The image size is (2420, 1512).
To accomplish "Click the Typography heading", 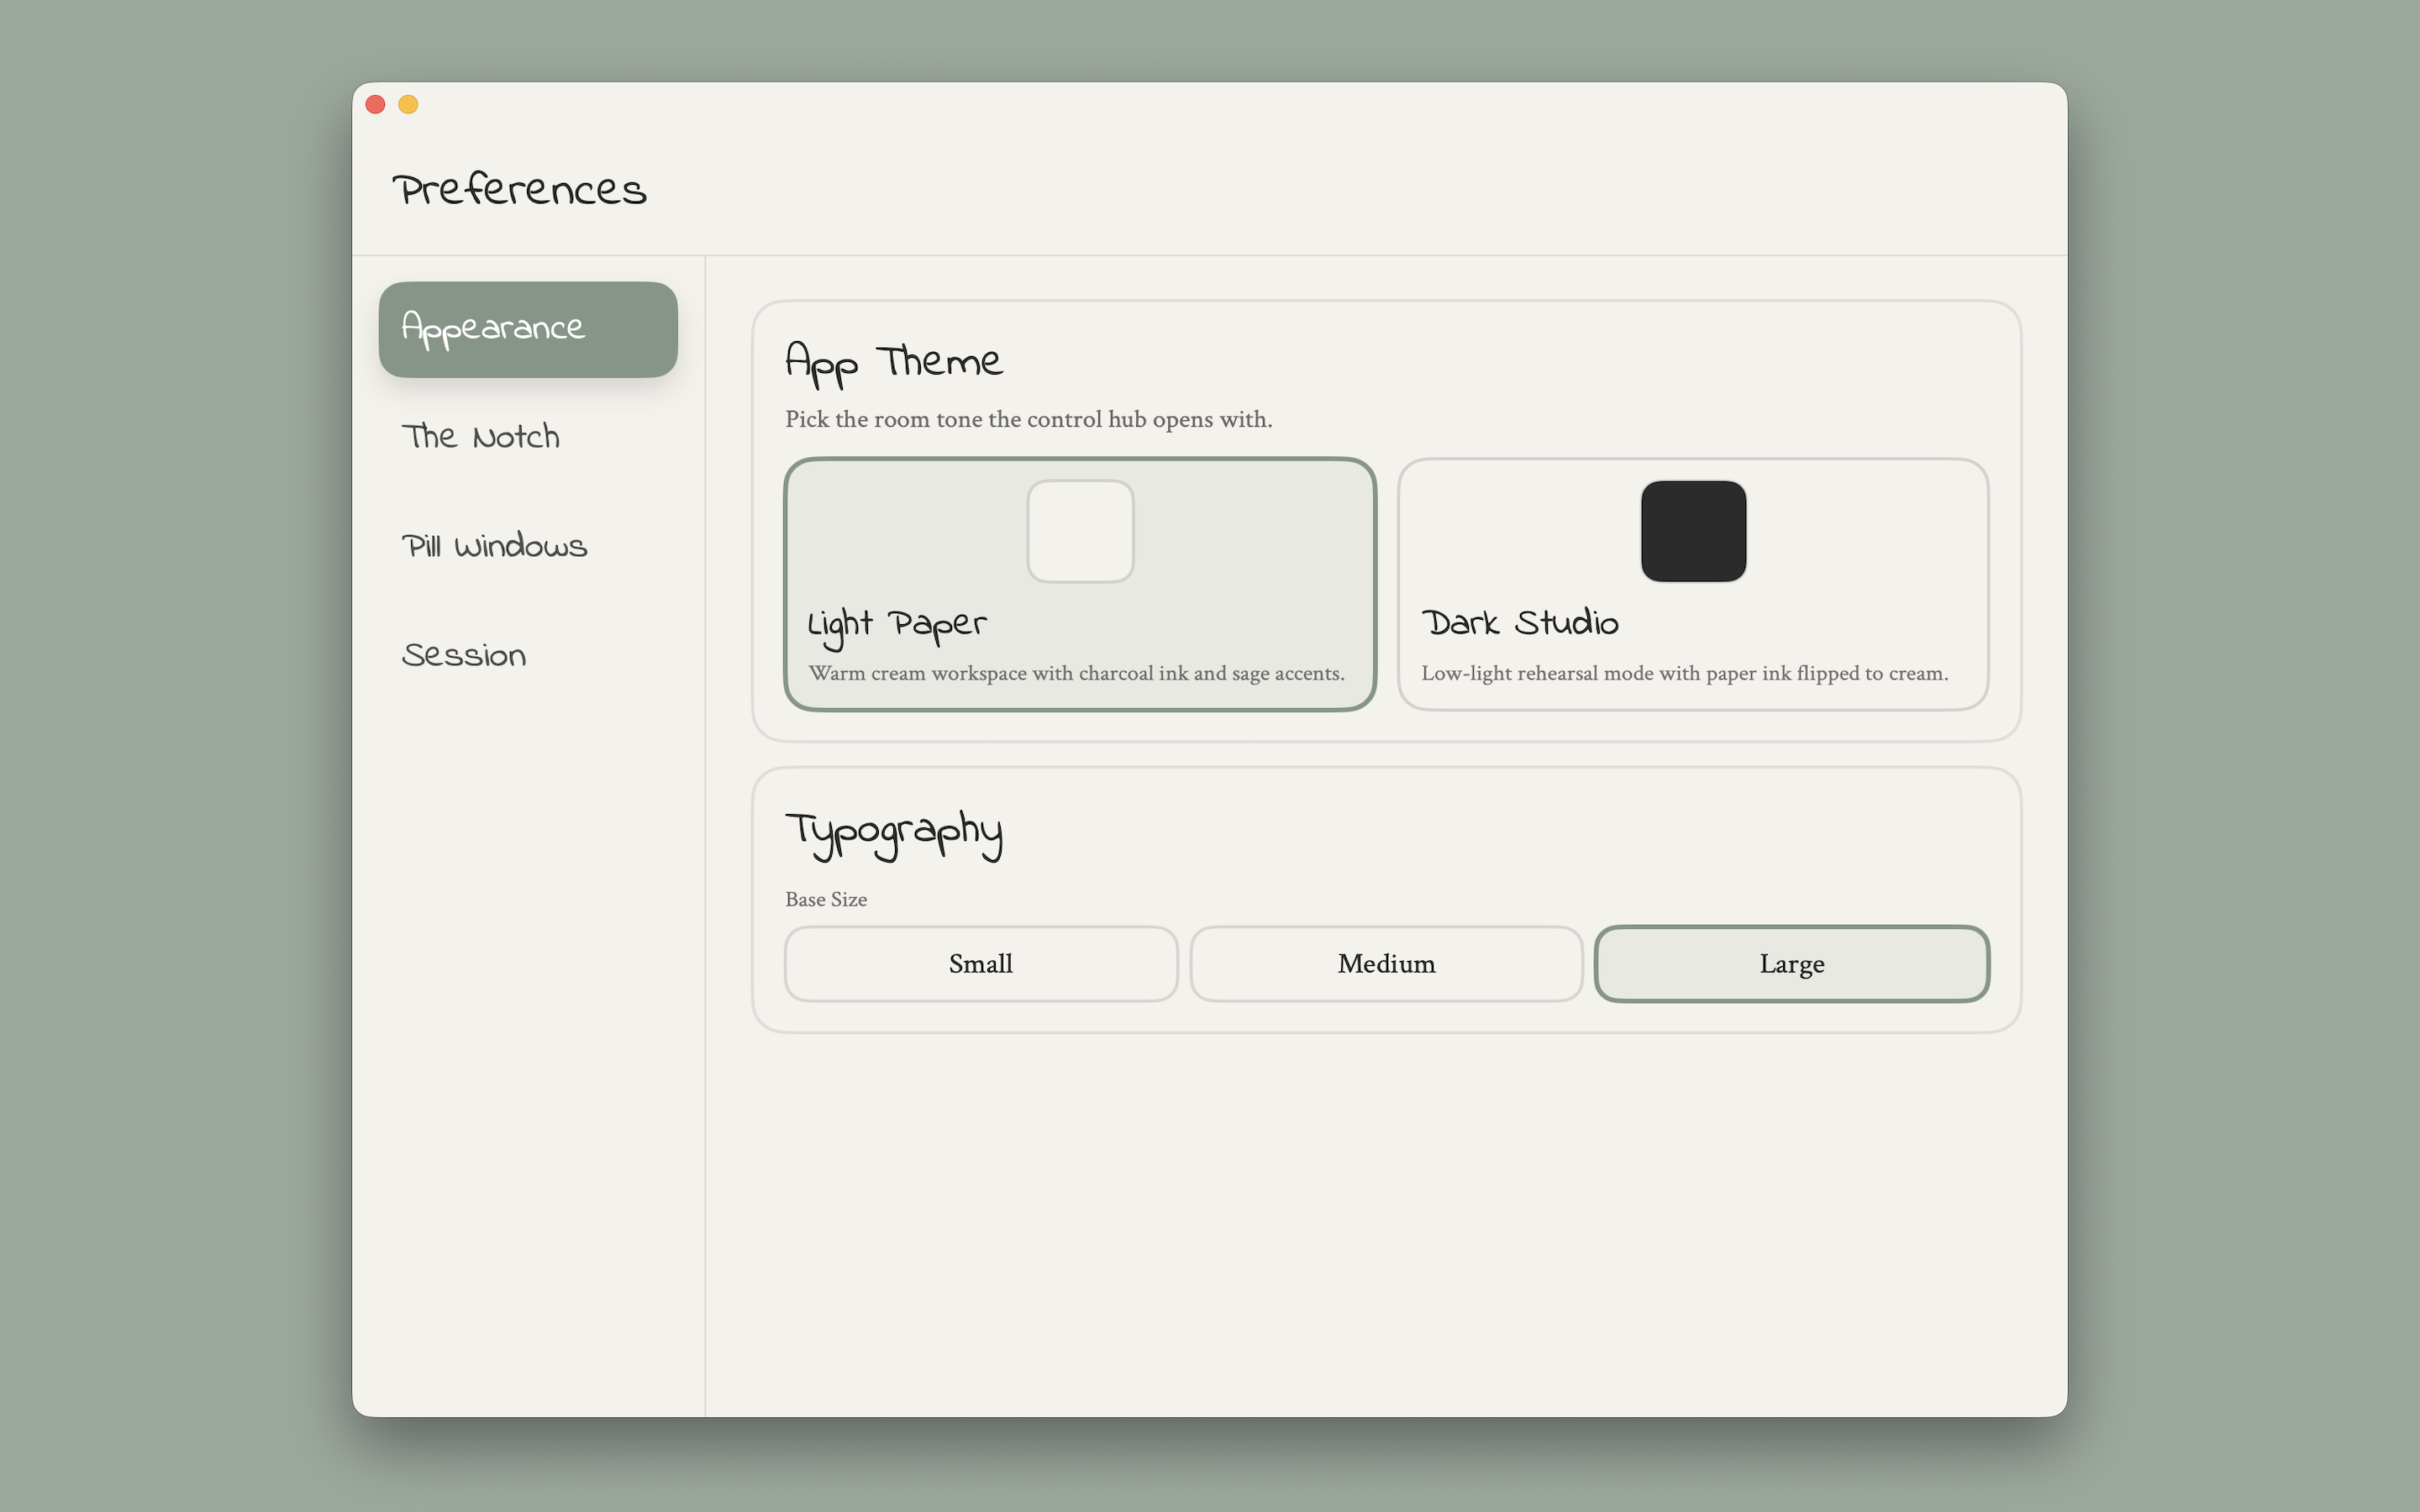I will (893, 836).
